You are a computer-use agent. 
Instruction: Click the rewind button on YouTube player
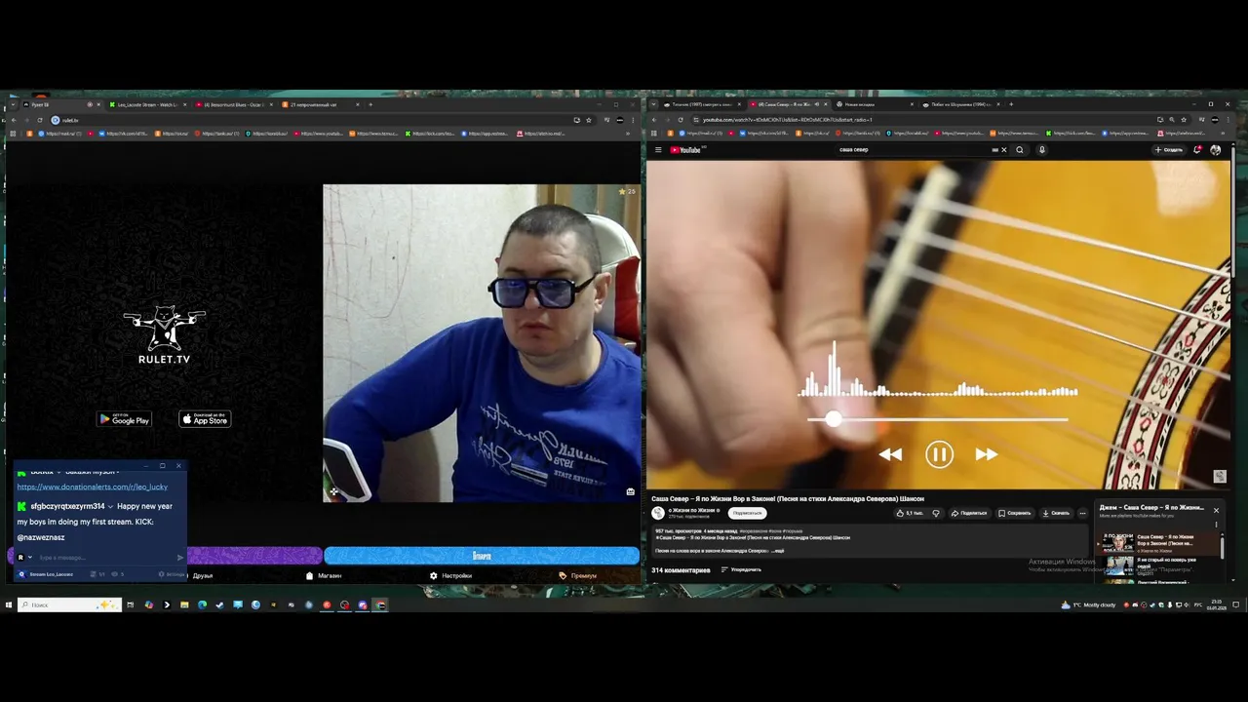890,454
